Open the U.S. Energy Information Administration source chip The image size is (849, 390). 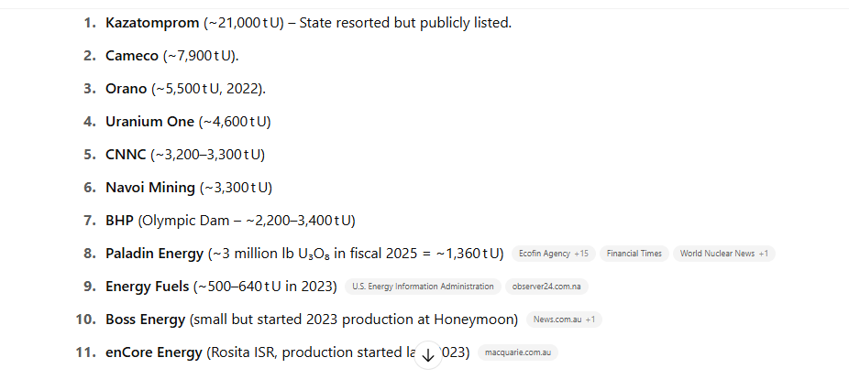423,287
